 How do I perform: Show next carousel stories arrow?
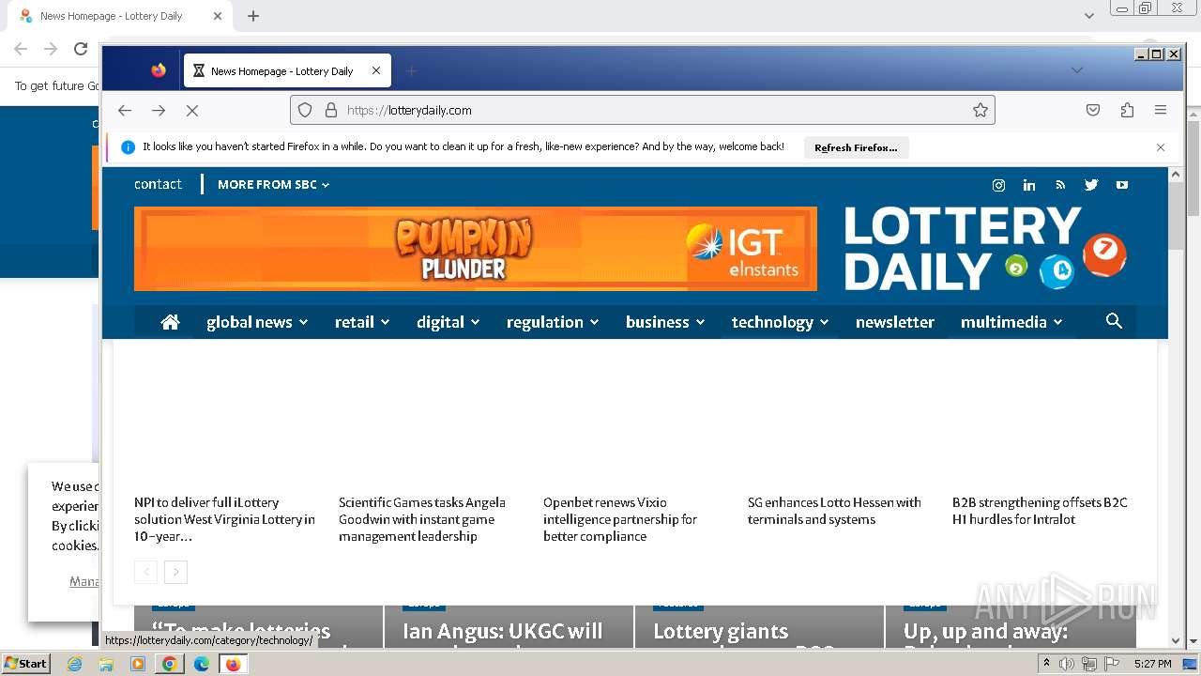175,572
